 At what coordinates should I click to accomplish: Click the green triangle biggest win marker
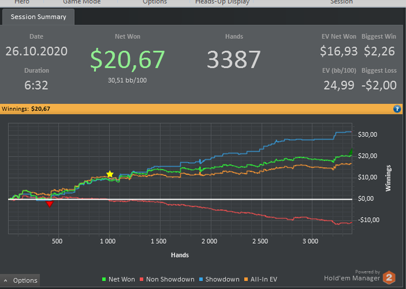click(351, 152)
